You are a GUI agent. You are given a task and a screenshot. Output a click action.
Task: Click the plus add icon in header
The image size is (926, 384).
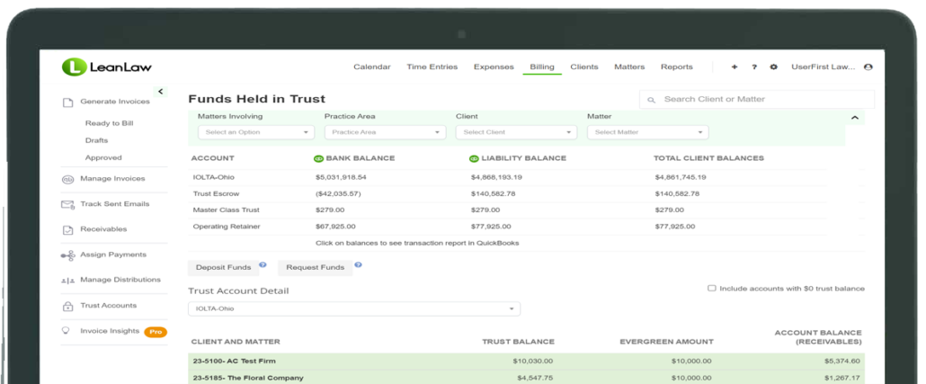coord(735,67)
